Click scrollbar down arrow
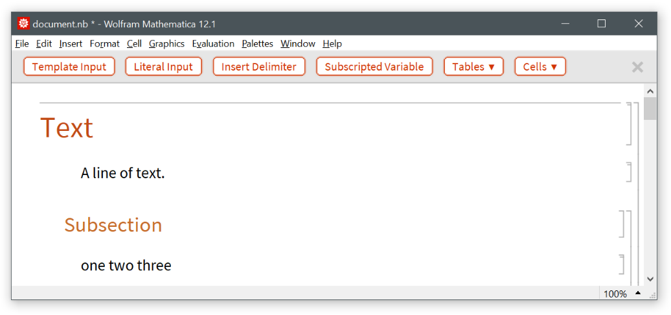The image size is (671, 315). tap(650, 279)
